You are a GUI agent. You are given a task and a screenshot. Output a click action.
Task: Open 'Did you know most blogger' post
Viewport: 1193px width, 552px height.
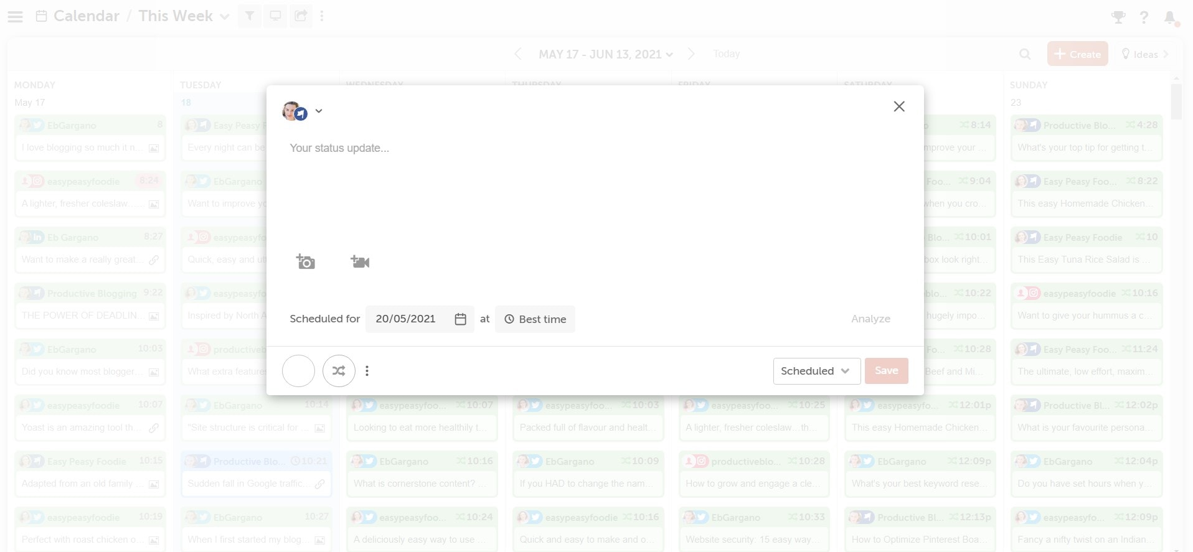pyautogui.click(x=90, y=361)
